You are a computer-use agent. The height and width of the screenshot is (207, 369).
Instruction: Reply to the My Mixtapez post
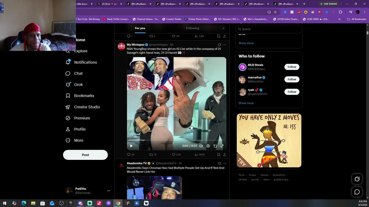(x=129, y=154)
